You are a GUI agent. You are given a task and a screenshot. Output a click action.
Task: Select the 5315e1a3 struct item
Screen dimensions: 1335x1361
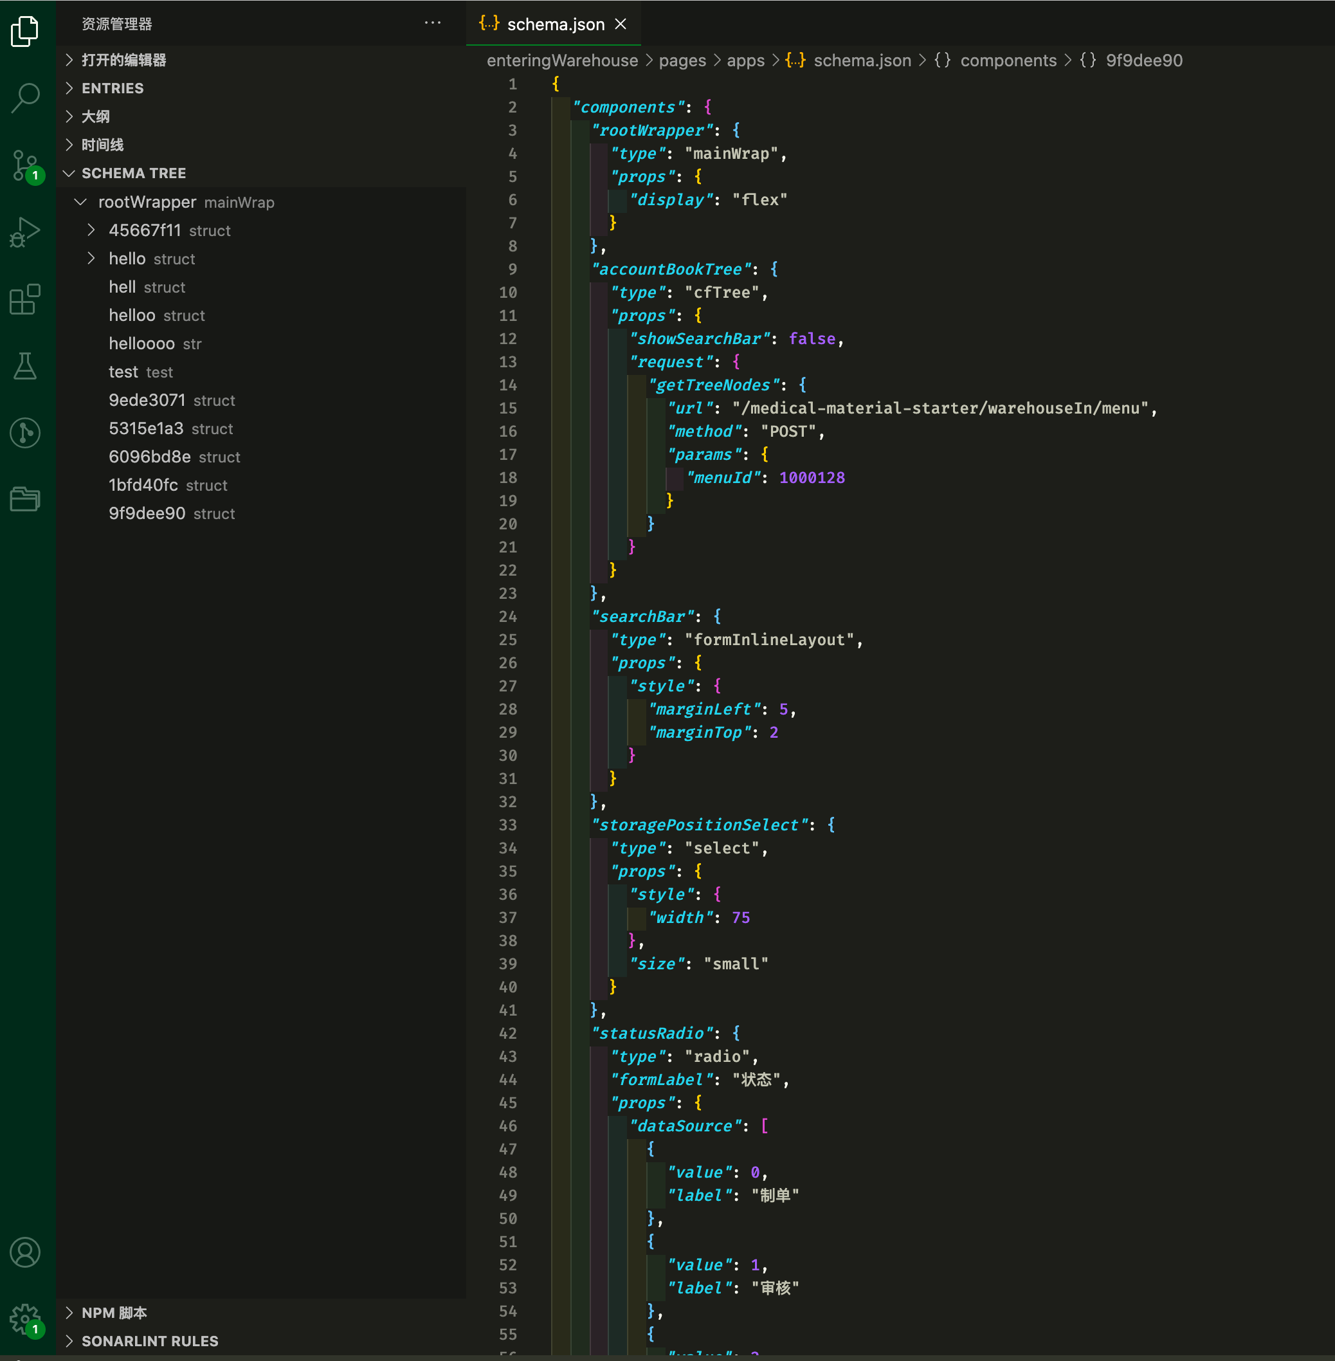(261, 428)
